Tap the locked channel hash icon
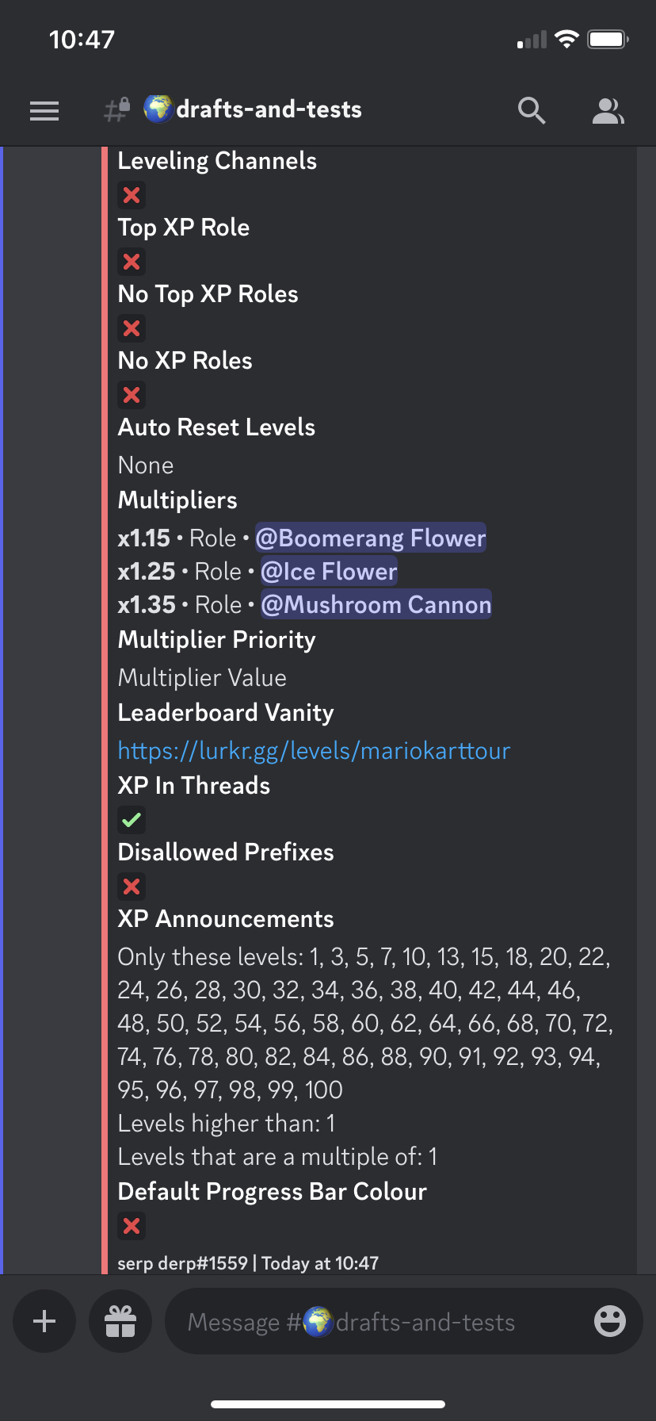The image size is (656, 1421). coord(117,109)
